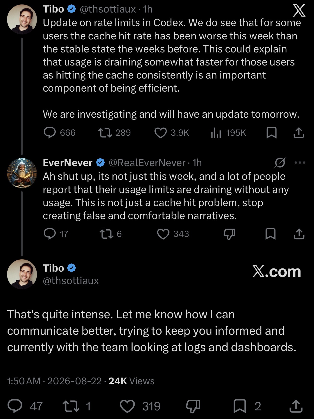Like the main post with 319 likes
This screenshot has width=314, height=419.
[x=140, y=406]
